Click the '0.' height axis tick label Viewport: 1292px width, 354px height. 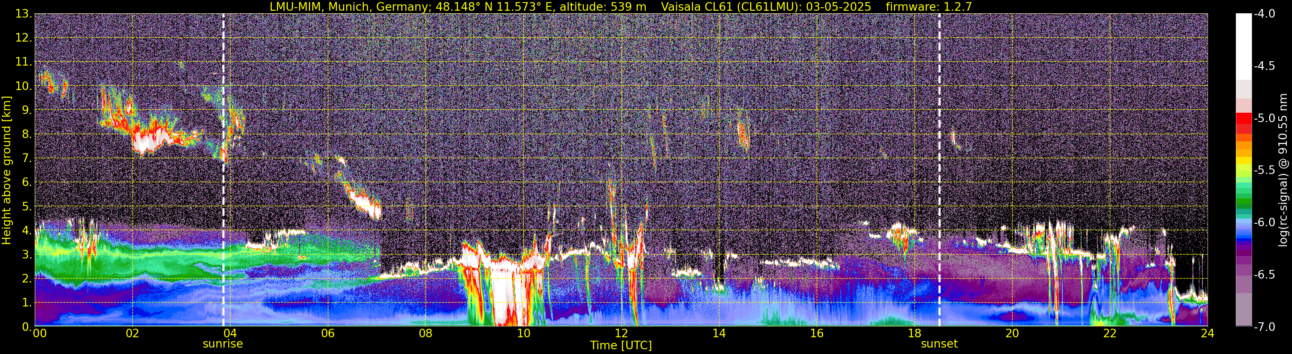pos(27,327)
